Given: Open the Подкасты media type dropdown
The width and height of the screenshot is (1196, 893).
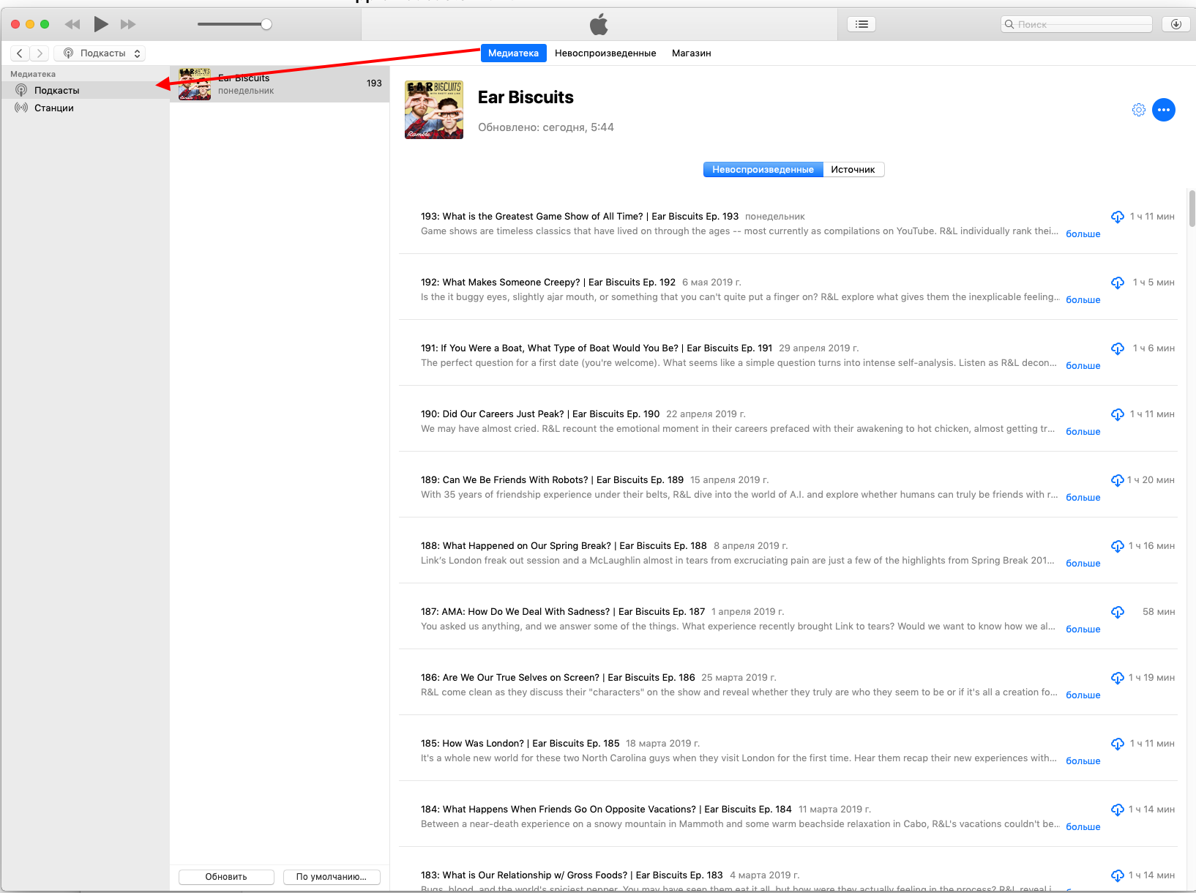Looking at the screenshot, I should pos(100,53).
